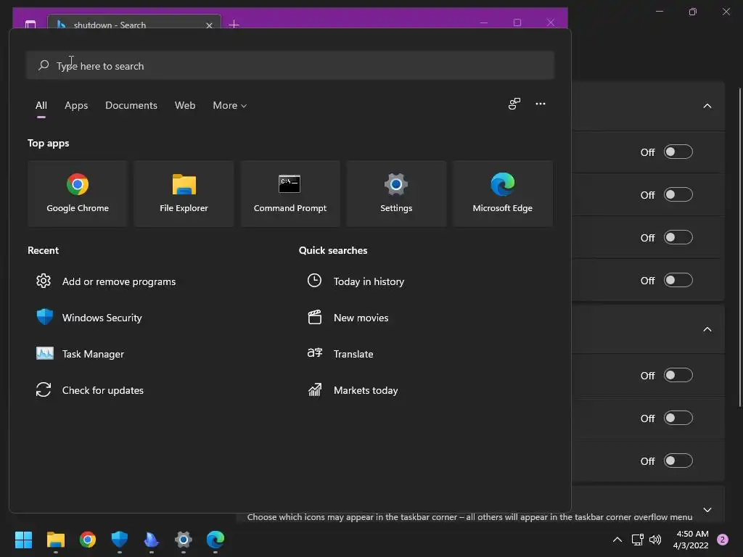Image resolution: width=743 pixels, height=557 pixels.
Task: Open Windows Security shield on taskbar
Action: tap(120, 540)
